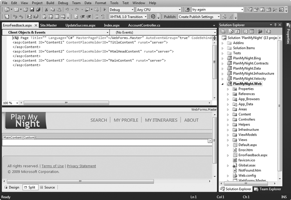This screenshot has height=200, width=291.
Task: Click the Add New Item toolbar icon
Action: tap(17, 10)
